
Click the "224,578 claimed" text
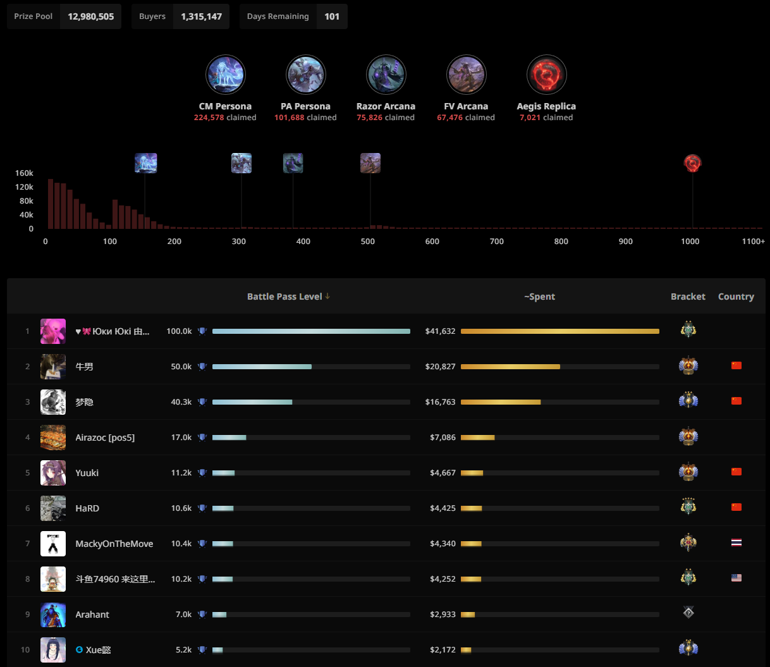(225, 118)
